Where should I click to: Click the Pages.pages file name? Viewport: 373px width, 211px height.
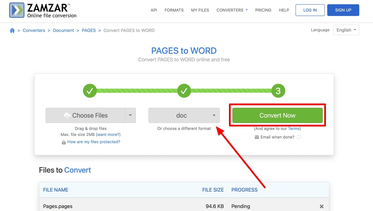[x=58, y=206]
